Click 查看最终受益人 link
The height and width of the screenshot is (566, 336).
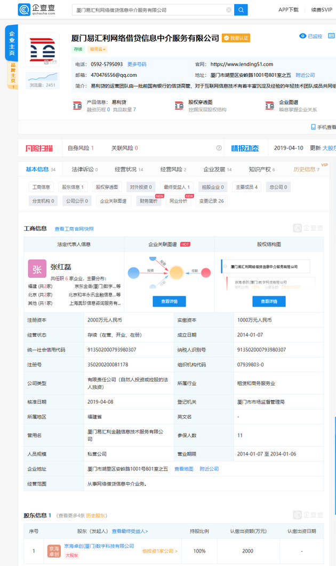pyautogui.click(x=130, y=531)
